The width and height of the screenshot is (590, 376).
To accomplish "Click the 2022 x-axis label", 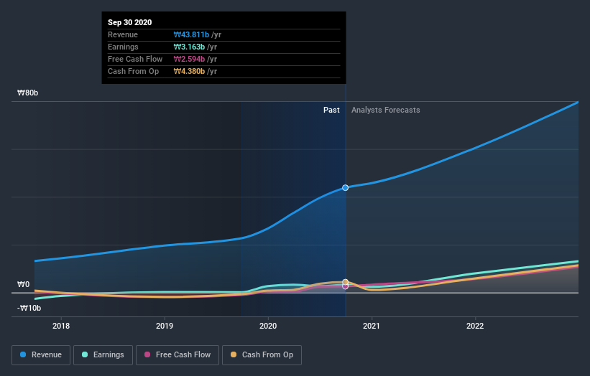I will 475,326.
